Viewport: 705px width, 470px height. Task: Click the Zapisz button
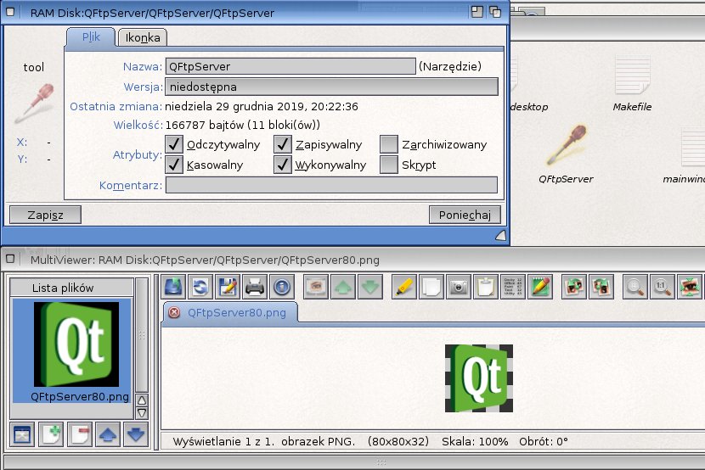pyautogui.click(x=45, y=215)
